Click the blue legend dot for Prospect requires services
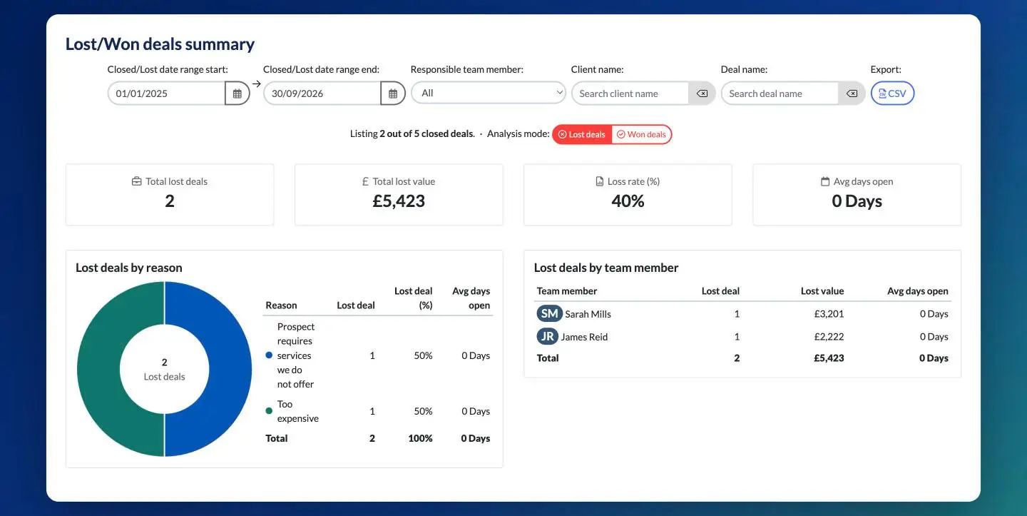The width and height of the screenshot is (1027, 516). pos(269,355)
